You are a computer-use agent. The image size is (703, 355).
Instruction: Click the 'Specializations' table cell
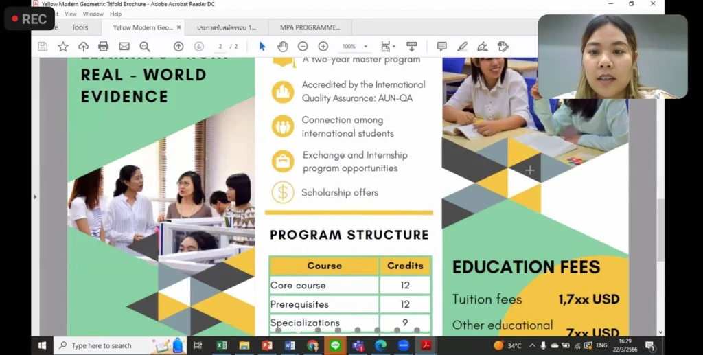click(x=324, y=323)
